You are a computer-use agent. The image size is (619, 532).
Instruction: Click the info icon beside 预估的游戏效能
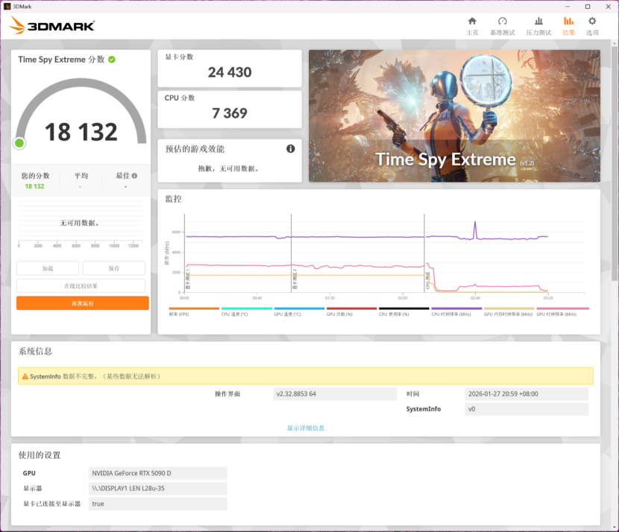pyautogui.click(x=290, y=149)
